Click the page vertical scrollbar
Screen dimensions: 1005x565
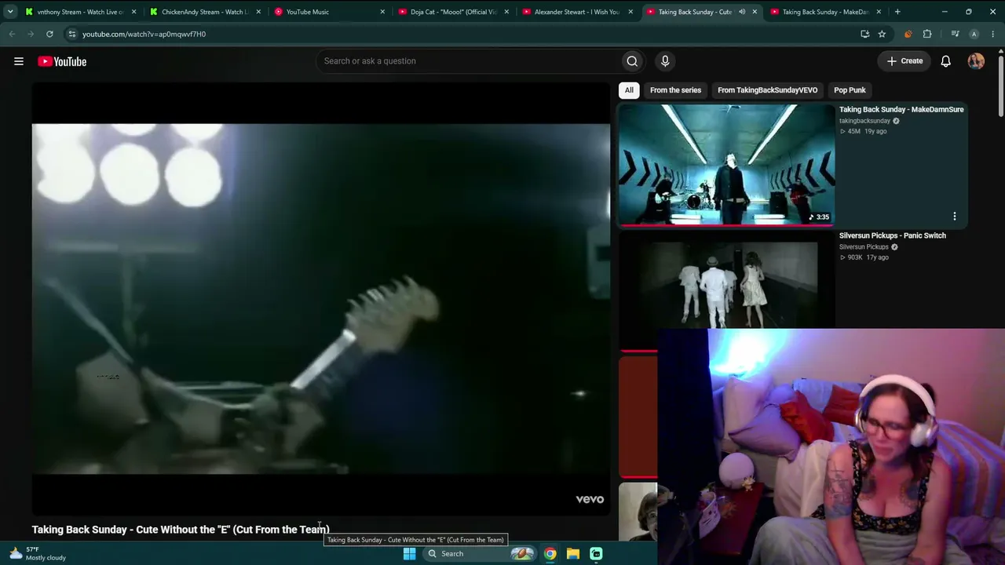(1001, 86)
